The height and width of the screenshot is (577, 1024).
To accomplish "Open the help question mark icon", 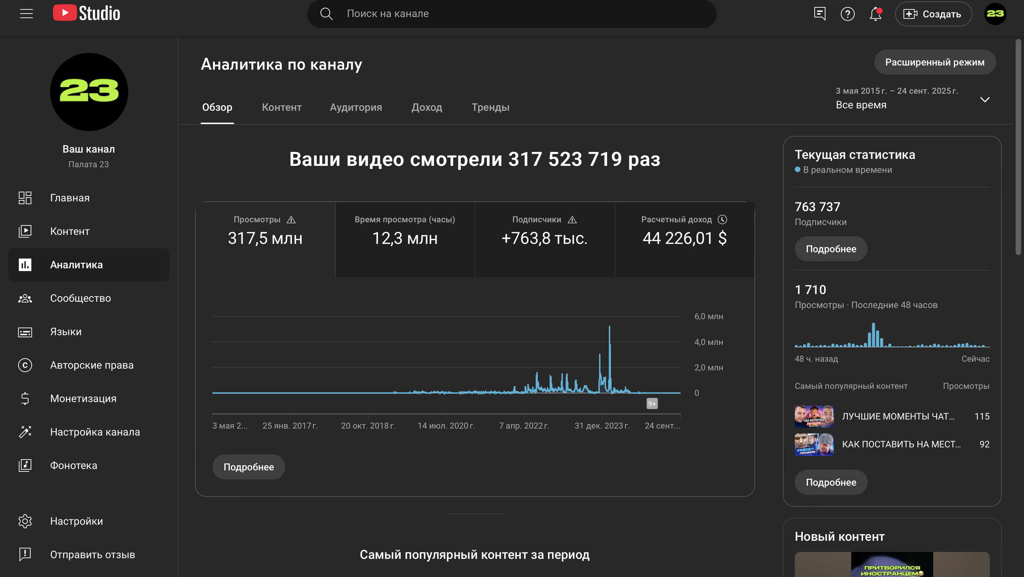I will (847, 14).
